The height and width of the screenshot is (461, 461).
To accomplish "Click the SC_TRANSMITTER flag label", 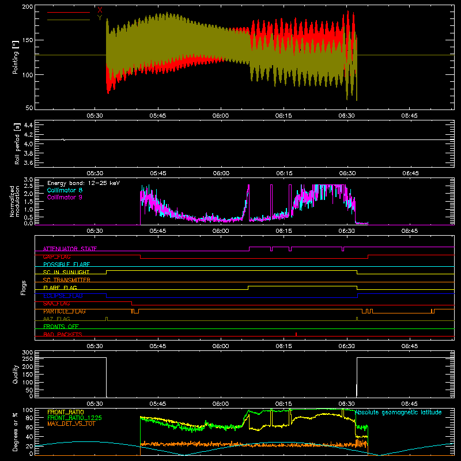I will [x=67, y=280].
